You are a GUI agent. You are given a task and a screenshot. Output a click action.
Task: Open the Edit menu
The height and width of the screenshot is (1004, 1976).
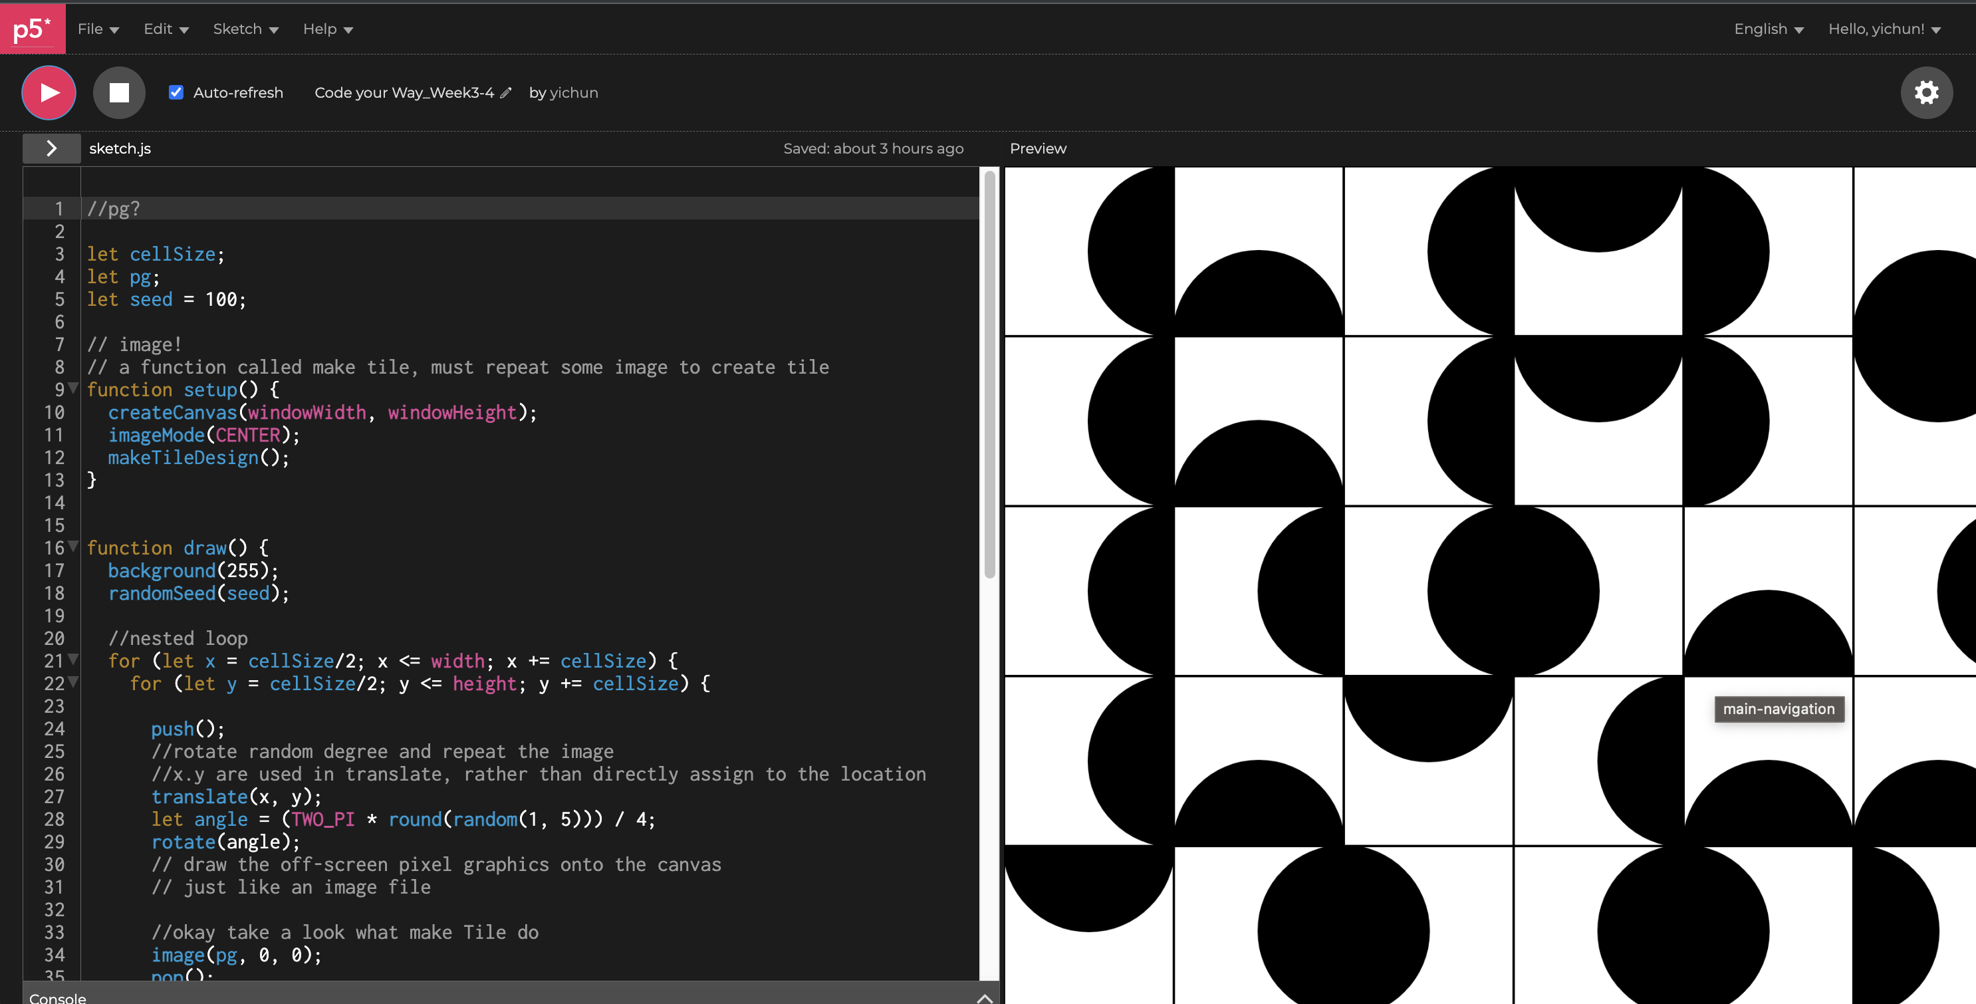pos(166,29)
